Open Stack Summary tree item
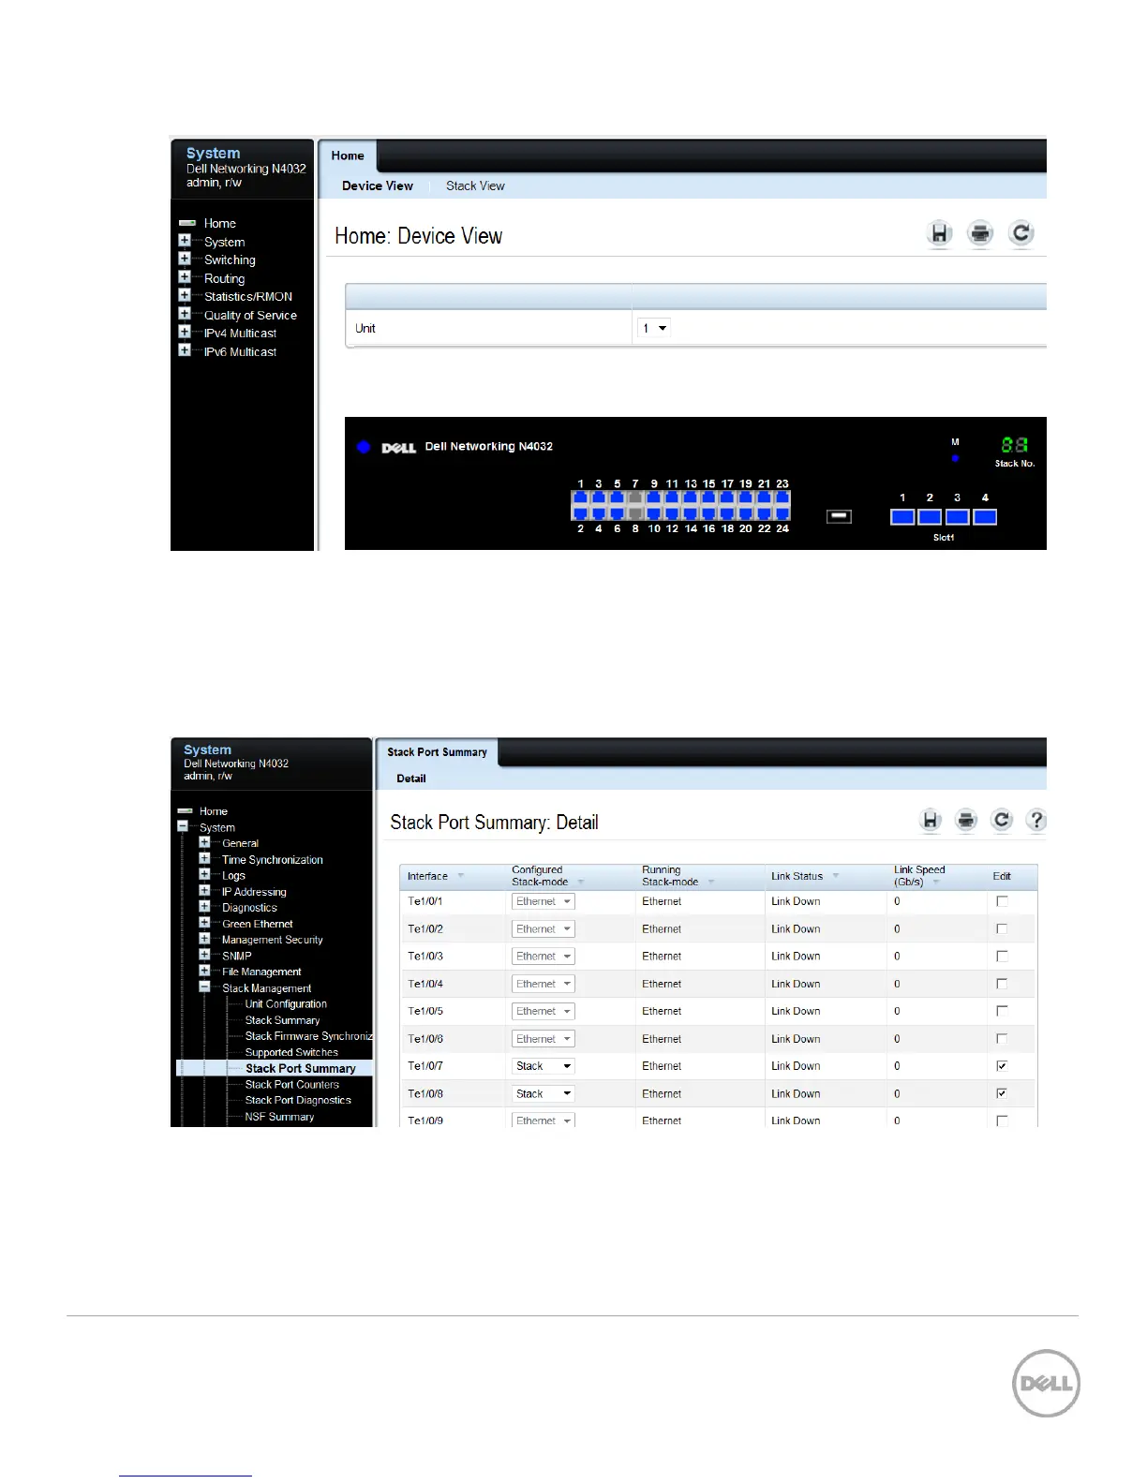Viewport: 1147px width, 1484px height. (282, 1020)
